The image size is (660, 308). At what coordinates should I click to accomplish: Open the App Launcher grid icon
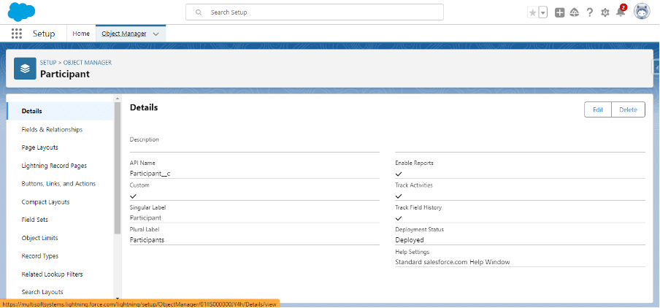pyautogui.click(x=16, y=34)
